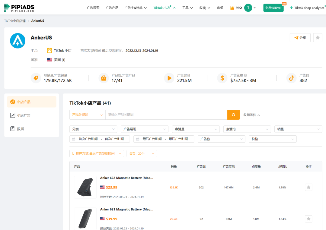Open 广告搜索 in top navigation
326x230 pixels.
coord(93,8)
